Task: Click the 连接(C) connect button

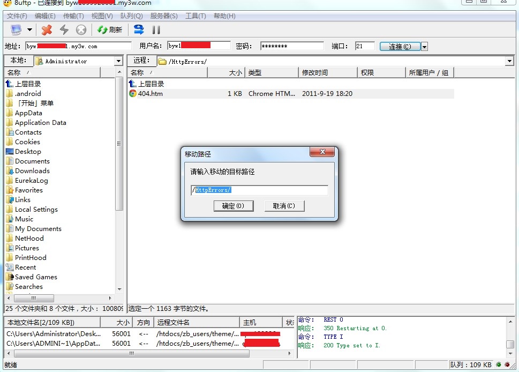Action: tap(400, 47)
